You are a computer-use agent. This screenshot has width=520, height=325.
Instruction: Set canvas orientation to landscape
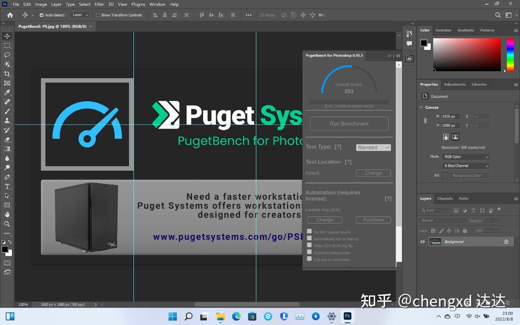455,137
